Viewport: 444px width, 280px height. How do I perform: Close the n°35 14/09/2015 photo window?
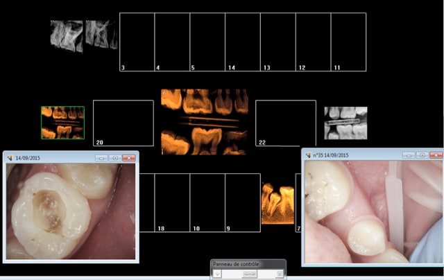(x=435, y=155)
